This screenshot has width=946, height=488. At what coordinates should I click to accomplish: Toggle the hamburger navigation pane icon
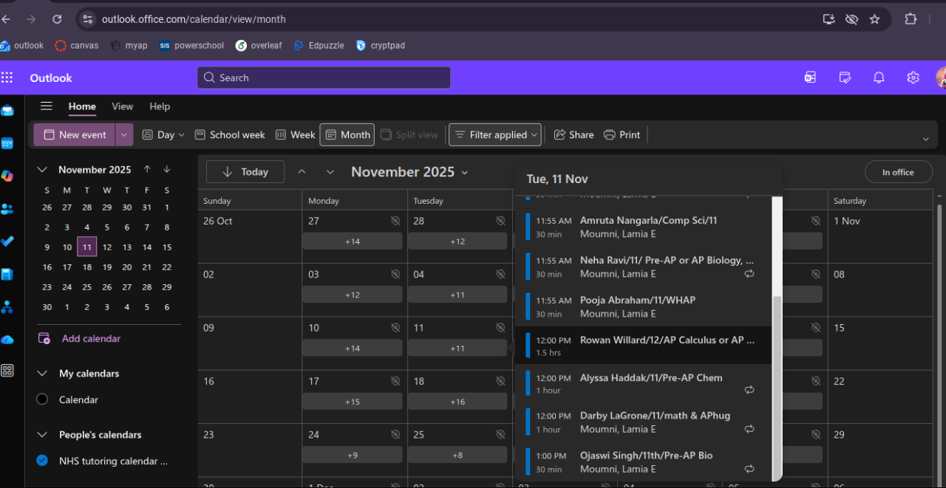pos(47,106)
